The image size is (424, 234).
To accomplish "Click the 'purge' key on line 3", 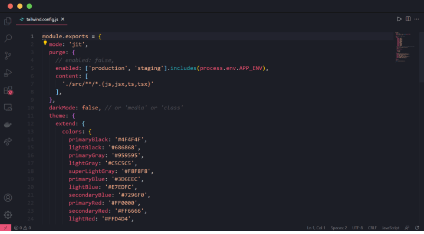I will 57,52.
